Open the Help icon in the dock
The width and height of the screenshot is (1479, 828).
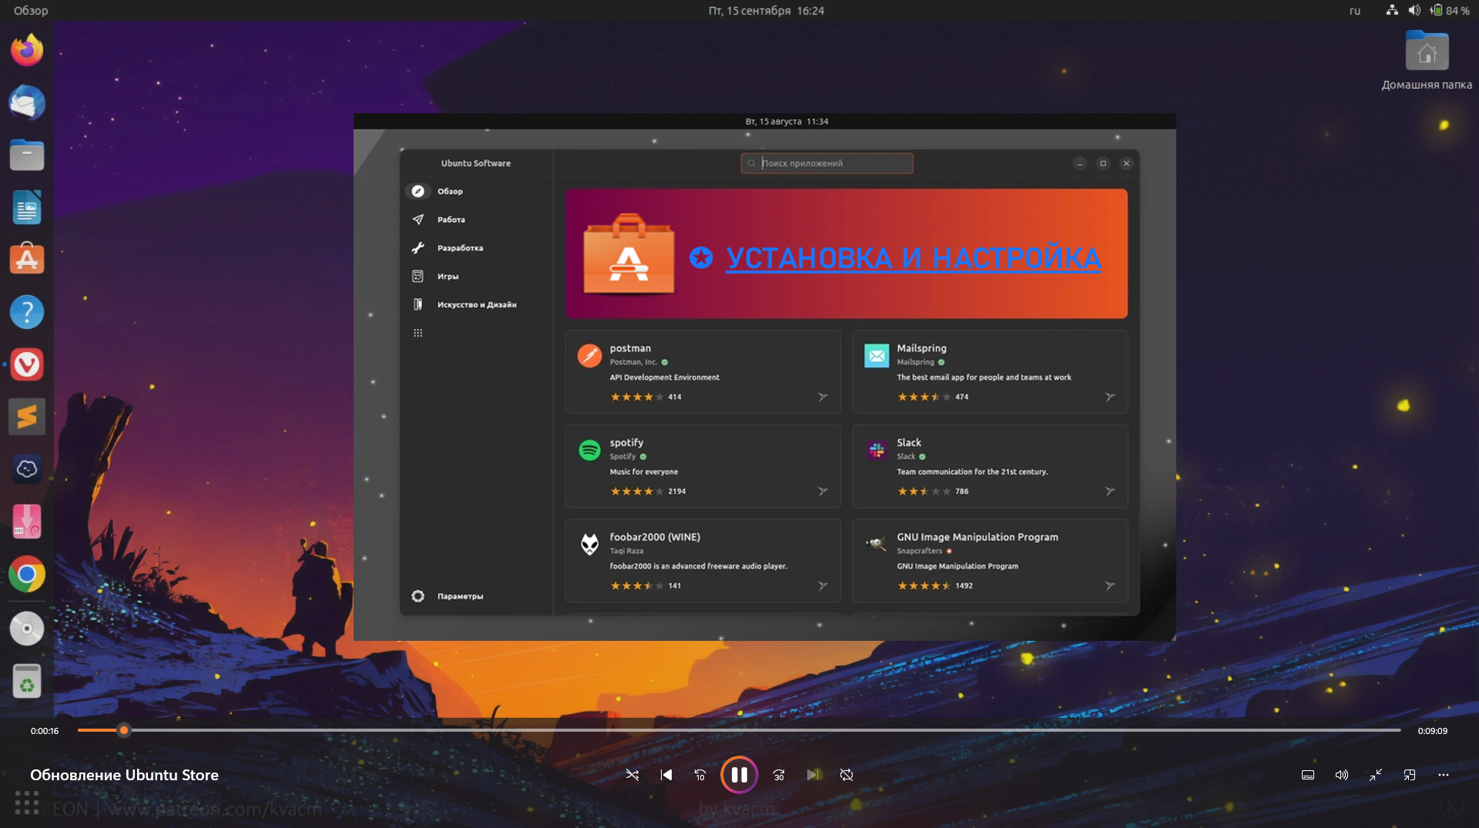tap(27, 312)
